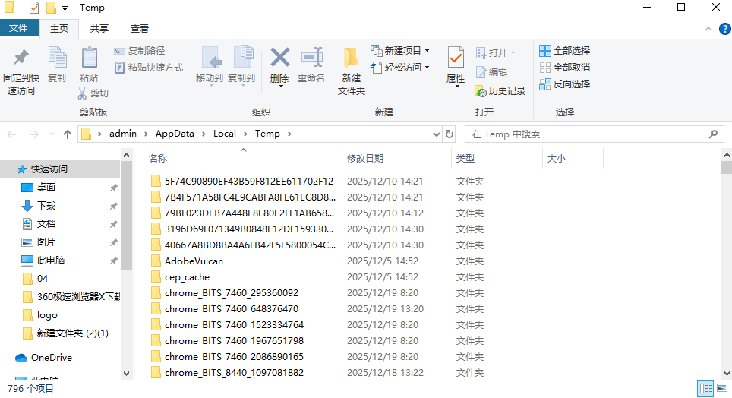Screen dimensions: 732x398
Task: Expand the OneDrive tree node
Action: pyautogui.click(x=8, y=358)
